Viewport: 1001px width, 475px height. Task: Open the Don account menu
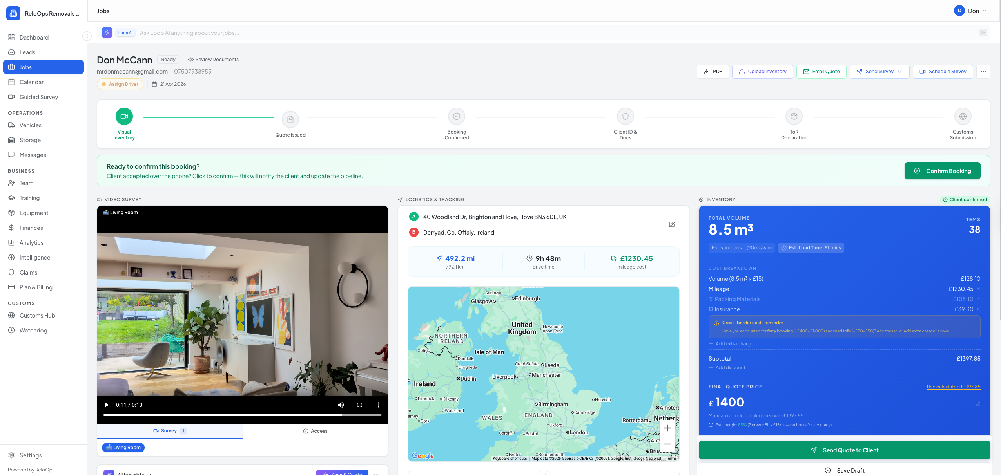(971, 11)
